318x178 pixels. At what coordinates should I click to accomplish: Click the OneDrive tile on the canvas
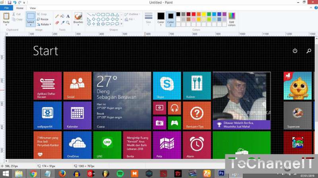(77, 145)
